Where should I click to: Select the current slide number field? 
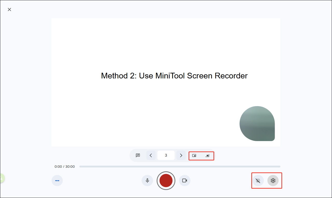pyautogui.click(x=166, y=155)
